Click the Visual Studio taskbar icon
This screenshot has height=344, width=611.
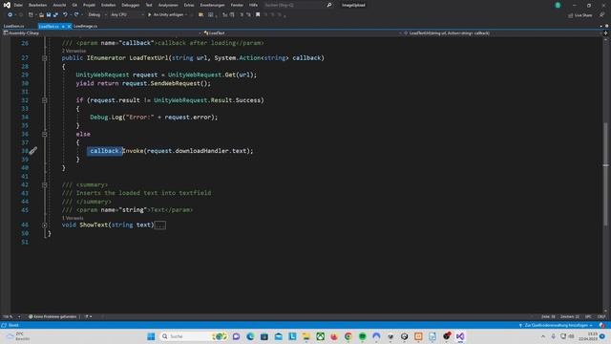(x=460, y=336)
